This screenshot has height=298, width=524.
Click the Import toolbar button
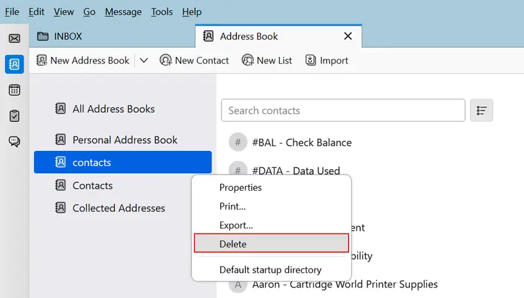click(326, 60)
